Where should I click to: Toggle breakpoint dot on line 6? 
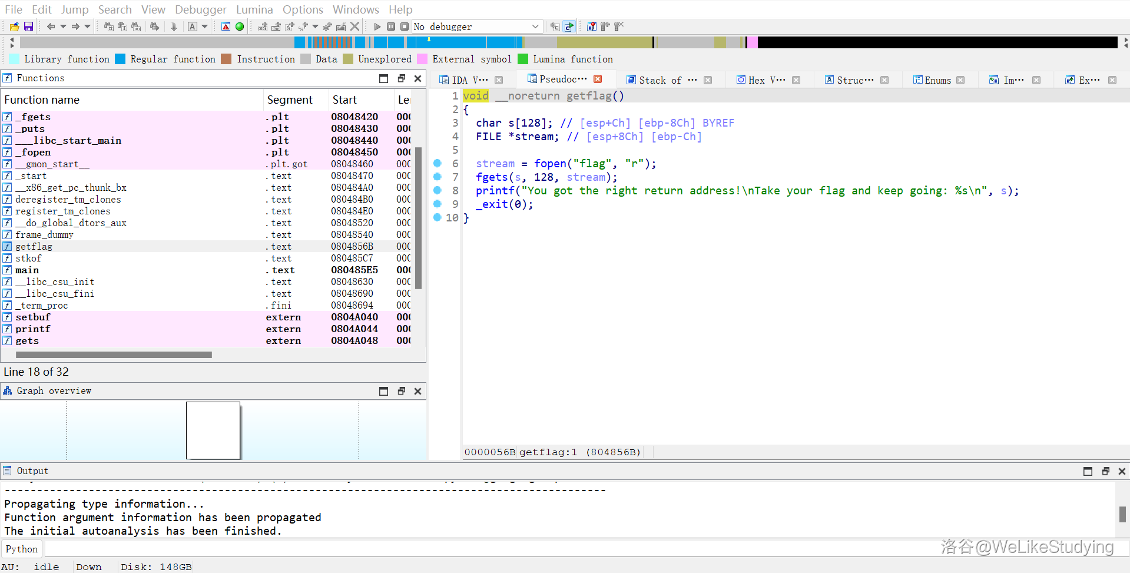click(437, 163)
